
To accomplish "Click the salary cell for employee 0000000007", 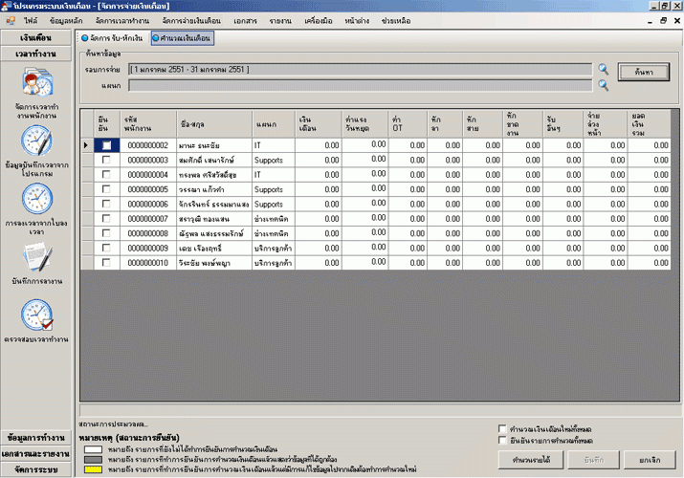I will point(318,219).
